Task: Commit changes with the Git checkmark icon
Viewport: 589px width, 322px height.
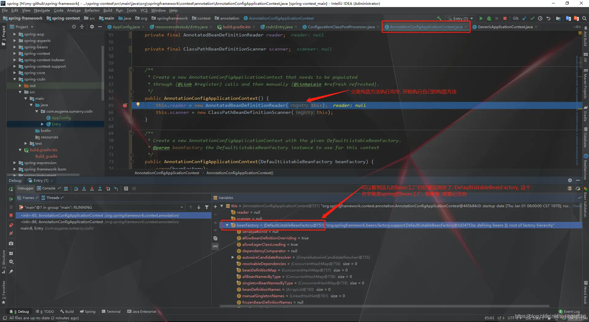Action: [532, 18]
